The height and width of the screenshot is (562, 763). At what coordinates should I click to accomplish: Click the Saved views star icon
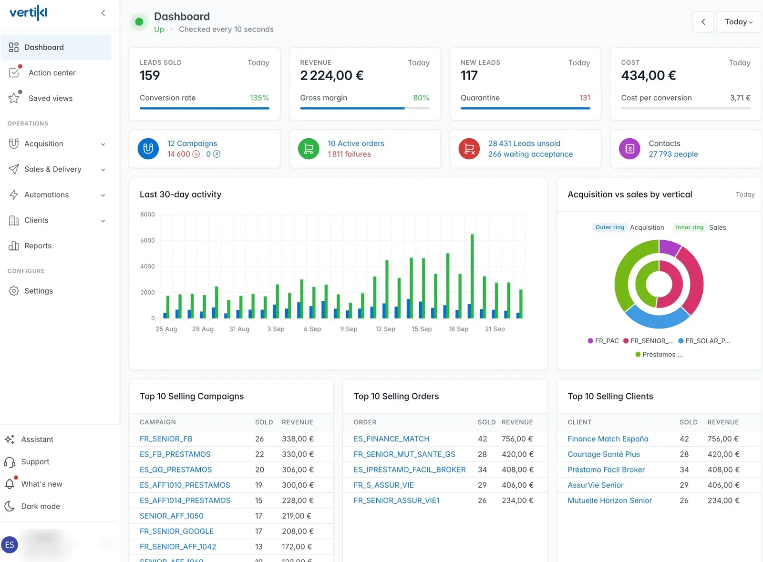pos(14,98)
